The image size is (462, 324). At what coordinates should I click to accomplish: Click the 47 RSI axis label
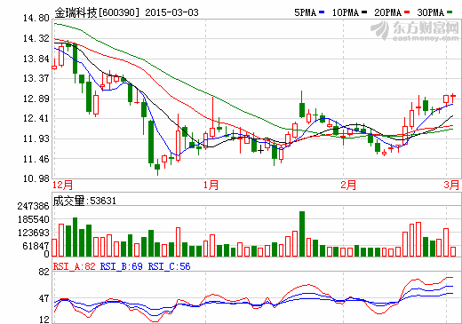(44, 299)
